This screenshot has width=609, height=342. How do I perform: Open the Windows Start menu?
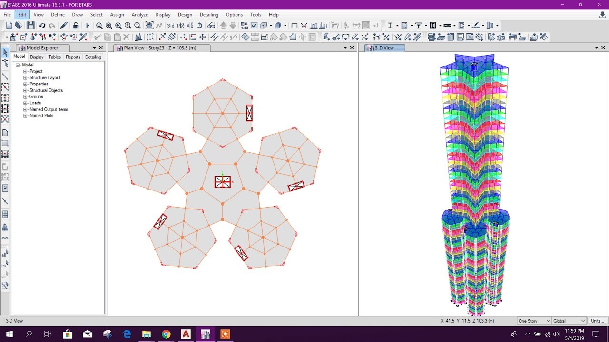pyautogui.click(x=10, y=335)
